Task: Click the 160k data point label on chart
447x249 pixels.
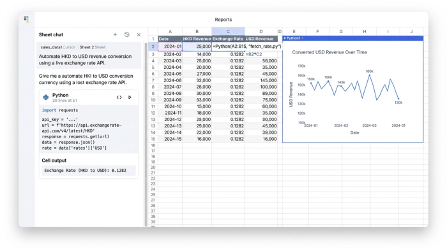Action: 369,71
